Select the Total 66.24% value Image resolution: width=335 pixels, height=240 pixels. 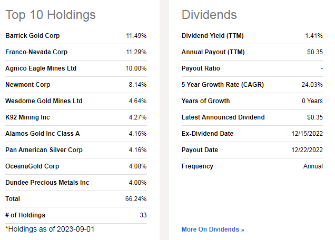coord(135,199)
